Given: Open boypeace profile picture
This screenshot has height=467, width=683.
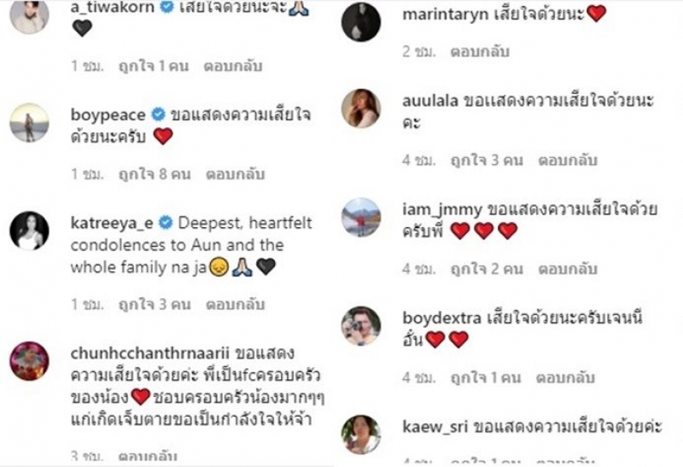Looking at the screenshot, I should coord(29,123).
